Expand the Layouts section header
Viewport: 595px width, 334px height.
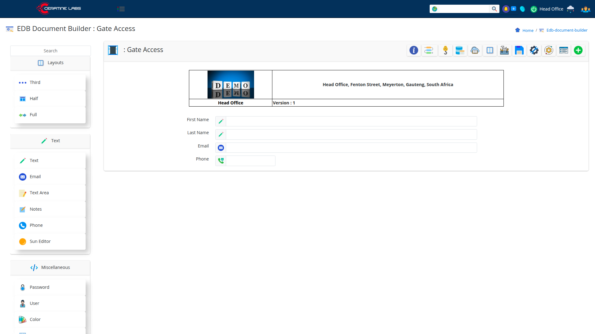point(50,63)
